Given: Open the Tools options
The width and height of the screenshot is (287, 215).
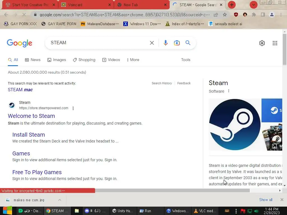Looking at the screenshot, I should tap(186, 60).
